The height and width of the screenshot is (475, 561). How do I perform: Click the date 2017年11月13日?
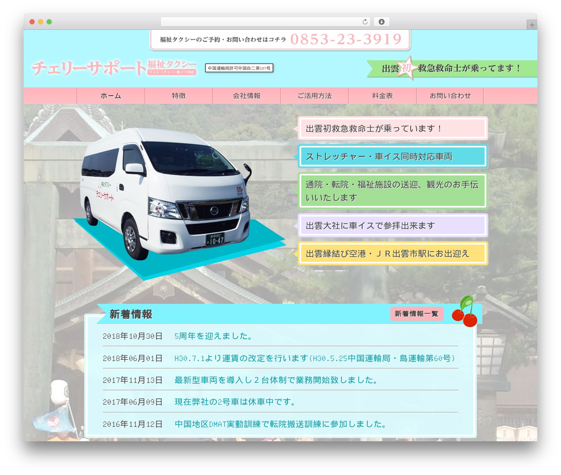click(133, 380)
